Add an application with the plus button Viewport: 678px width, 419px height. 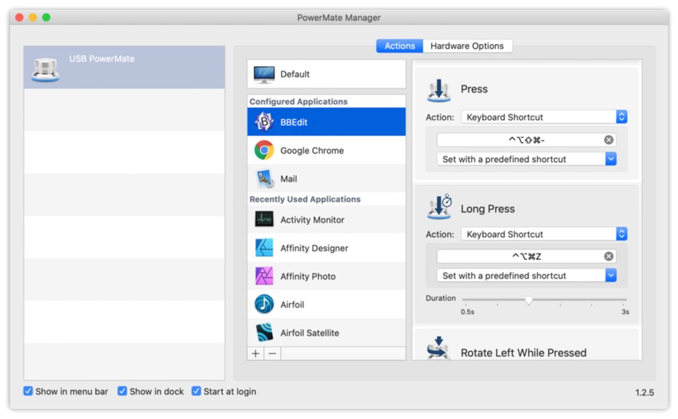point(256,353)
